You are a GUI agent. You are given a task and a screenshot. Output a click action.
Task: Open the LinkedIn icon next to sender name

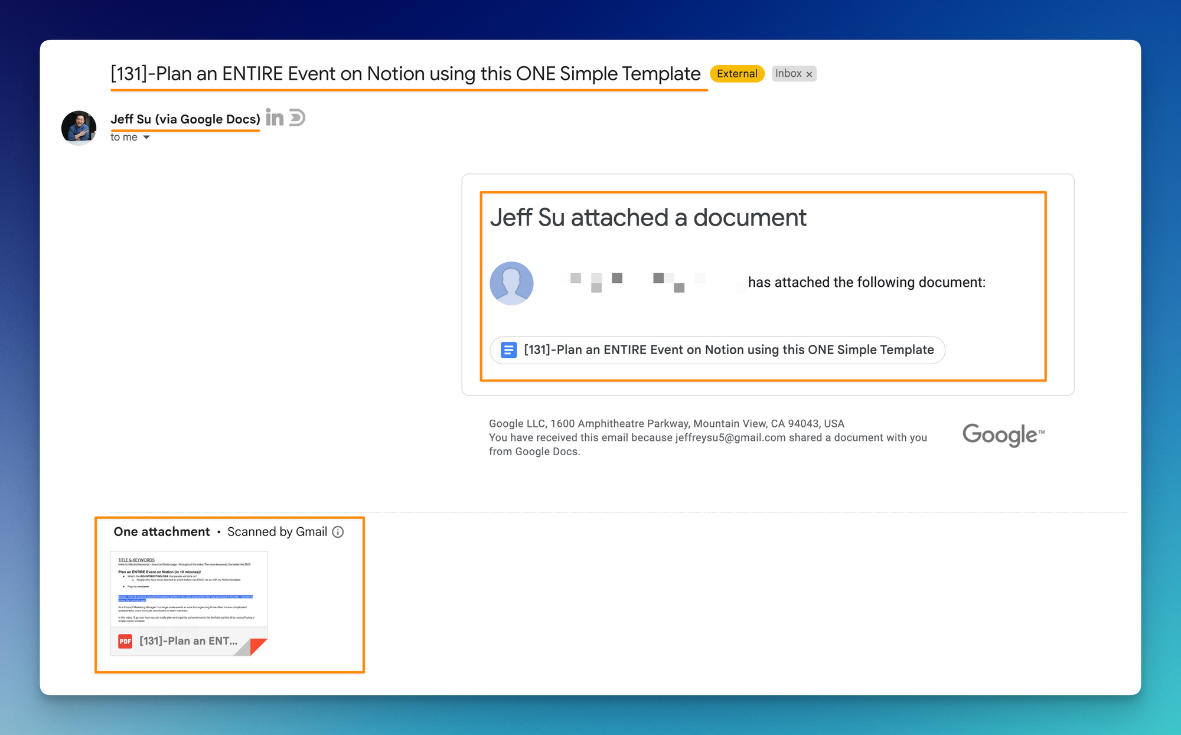(x=275, y=117)
